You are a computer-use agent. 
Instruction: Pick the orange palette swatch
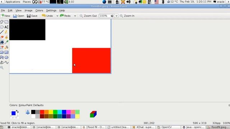(x=46, y=112)
